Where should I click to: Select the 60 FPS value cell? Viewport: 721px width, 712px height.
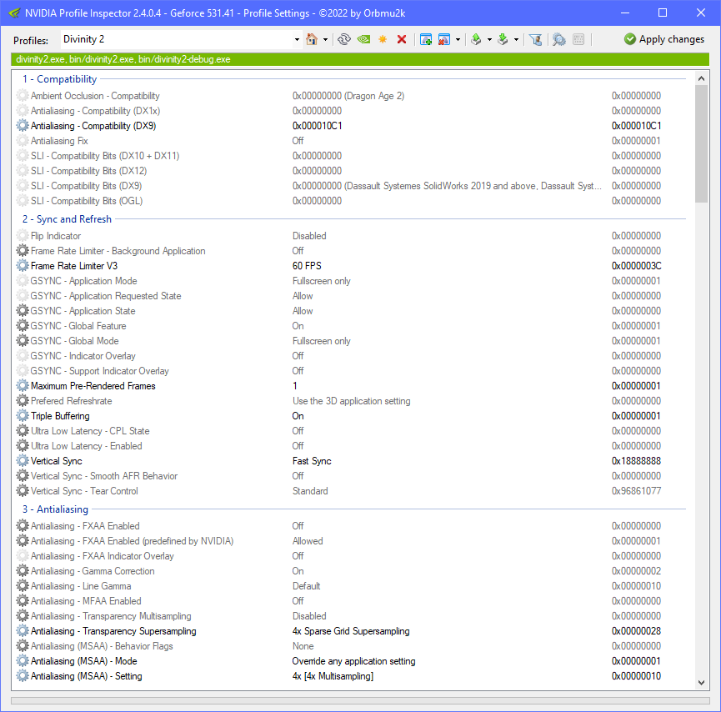click(308, 266)
